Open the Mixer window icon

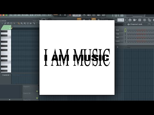(x=144, y=20)
